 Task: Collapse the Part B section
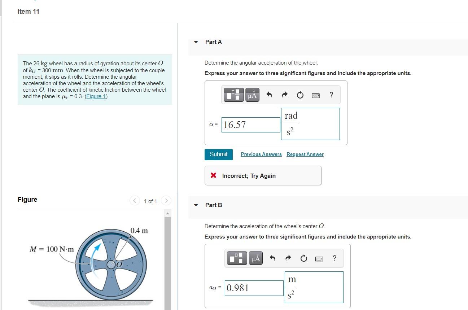click(x=196, y=205)
